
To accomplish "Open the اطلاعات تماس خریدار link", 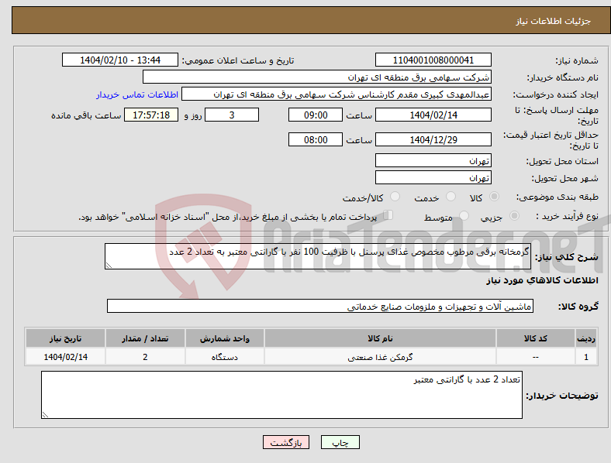I will click(137, 94).
